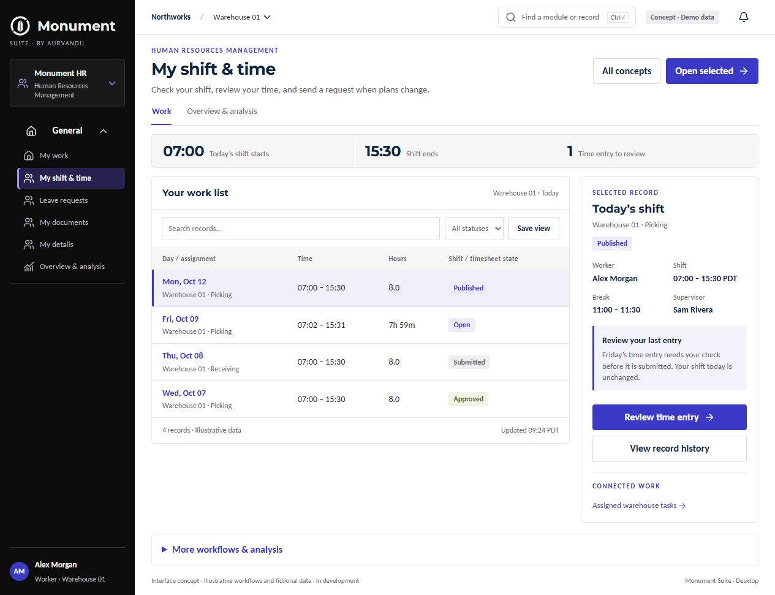Click the Day / assignment column header

(x=189, y=259)
